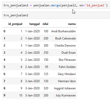Click the id_penjual column header
Viewport: 110px width, 100px height.
(15, 24)
